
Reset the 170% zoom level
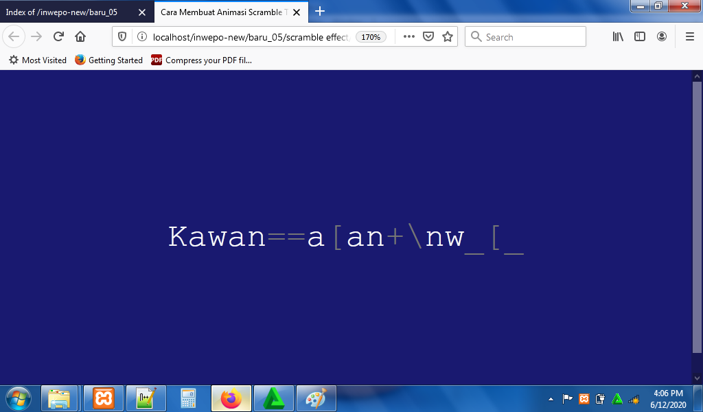tap(371, 37)
